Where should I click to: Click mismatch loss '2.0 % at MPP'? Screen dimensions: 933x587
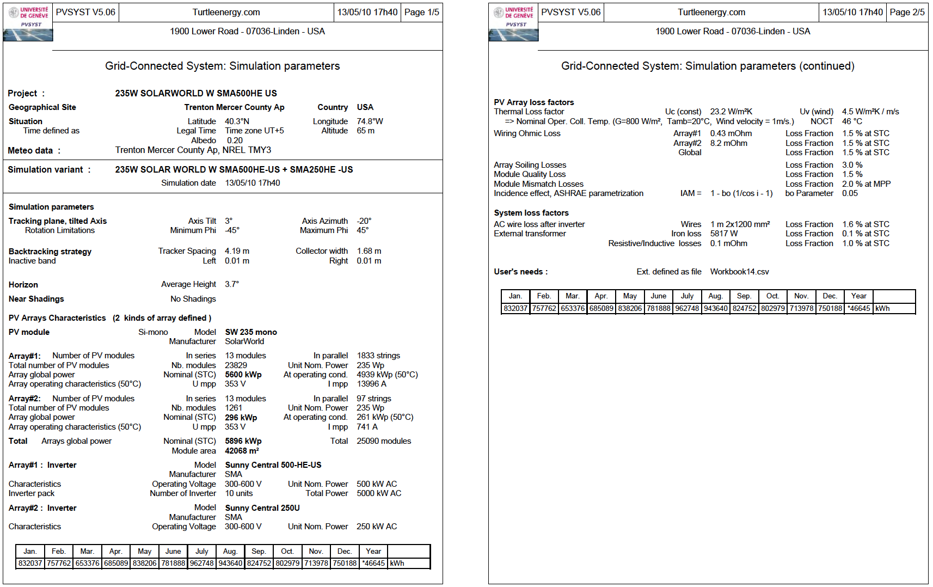click(866, 184)
